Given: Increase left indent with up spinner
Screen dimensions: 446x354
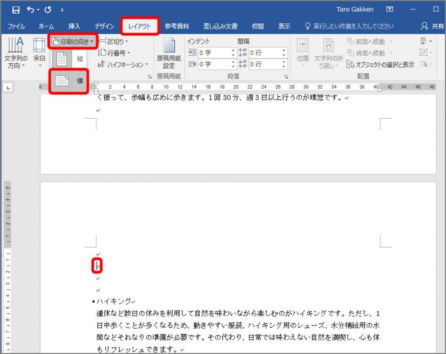Looking at the screenshot, I should pos(233,50).
